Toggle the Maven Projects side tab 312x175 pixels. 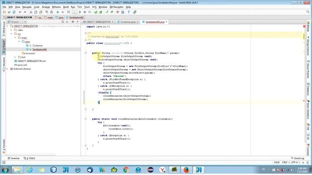tap(308, 69)
